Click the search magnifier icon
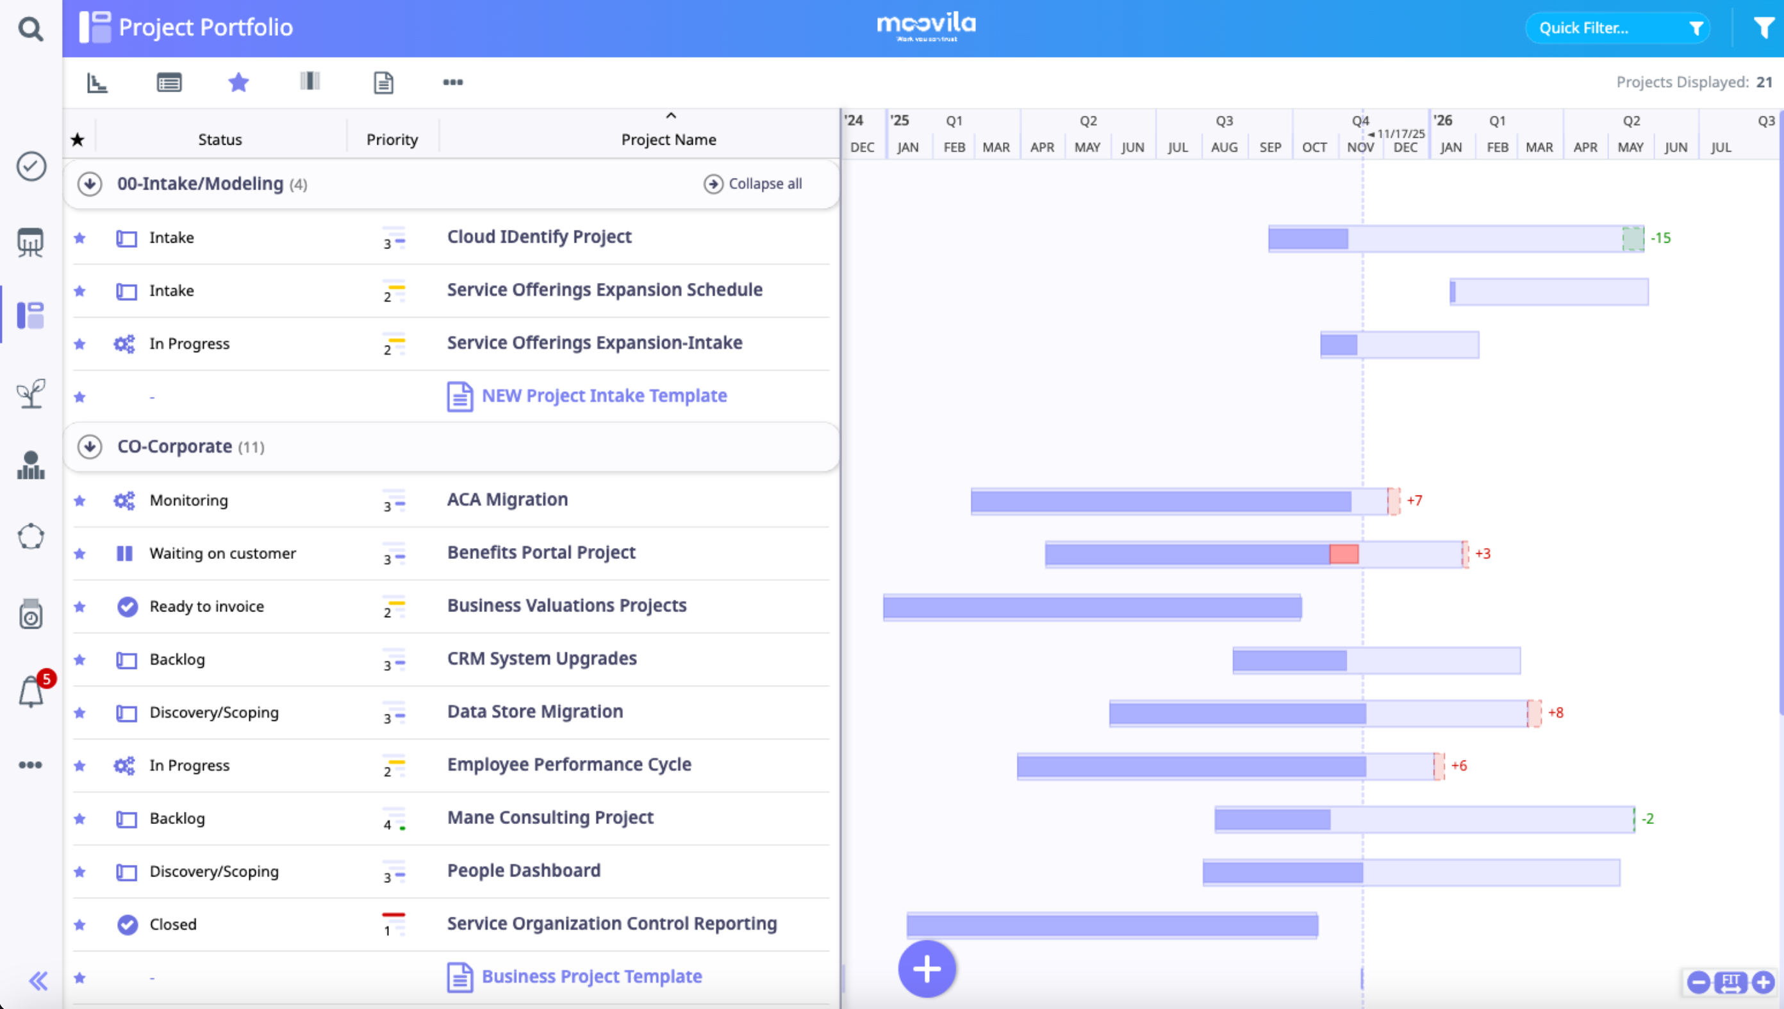Screen dimensions: 1784x1009 30,29
